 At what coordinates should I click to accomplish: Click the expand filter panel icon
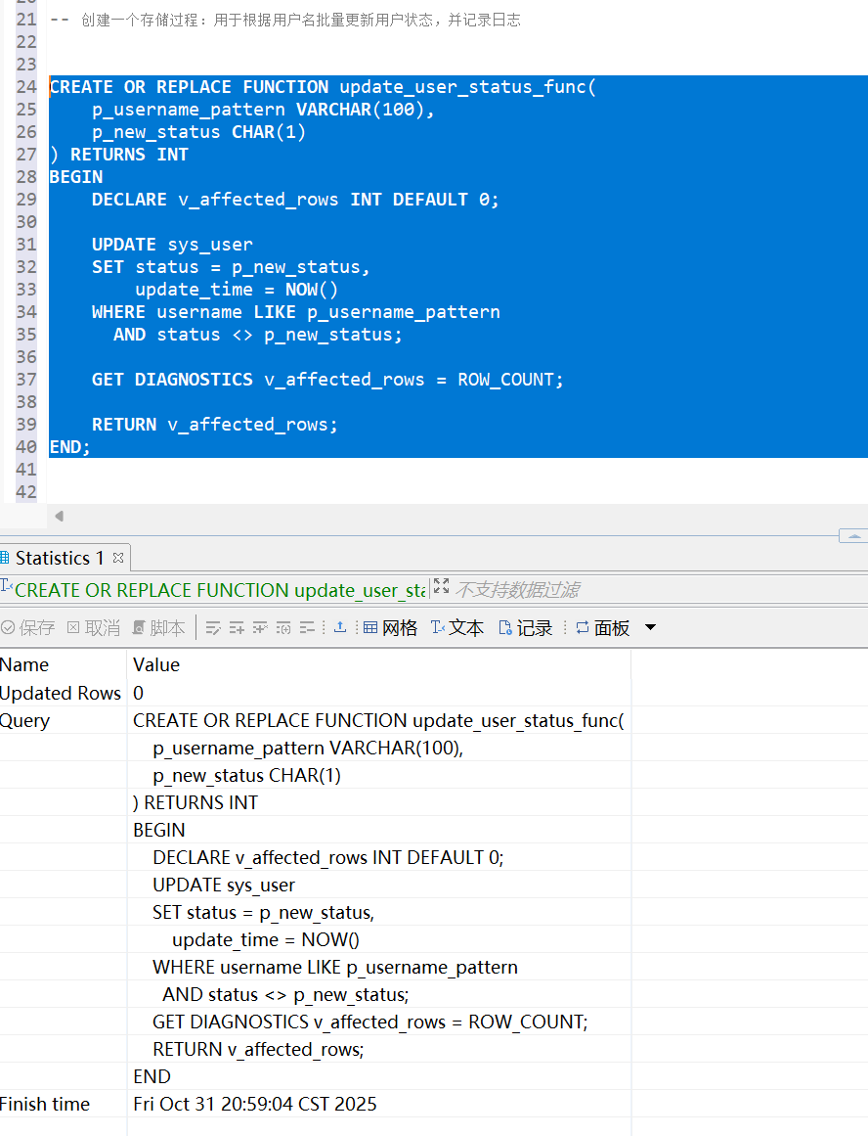point(441,587)
